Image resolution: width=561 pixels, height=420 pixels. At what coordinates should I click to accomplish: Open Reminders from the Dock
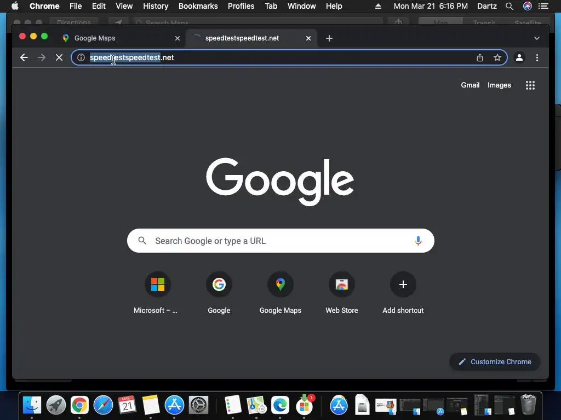click(233, 405)
